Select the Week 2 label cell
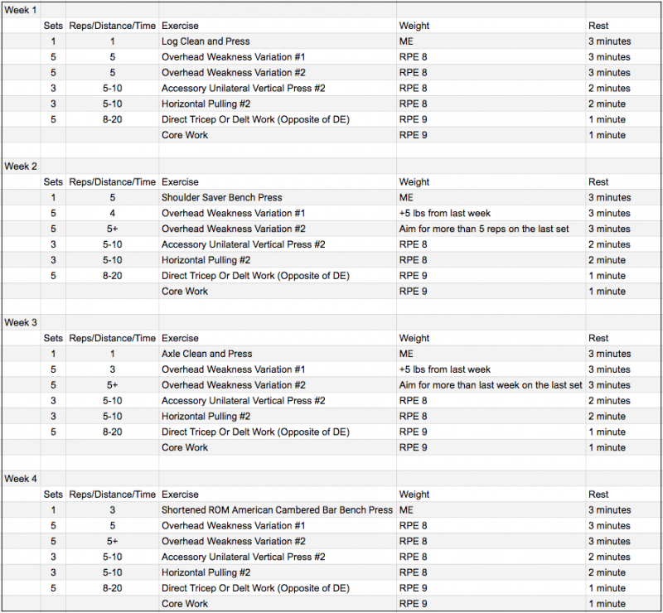 (x=22, y=167)
